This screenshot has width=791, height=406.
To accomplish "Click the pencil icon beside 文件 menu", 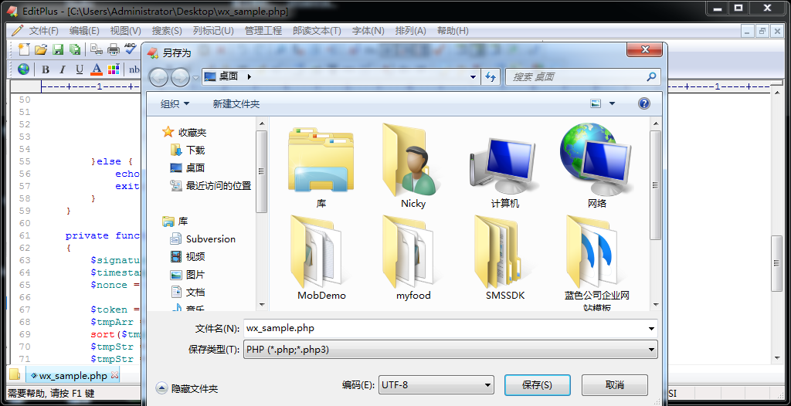I will [17, 30].
